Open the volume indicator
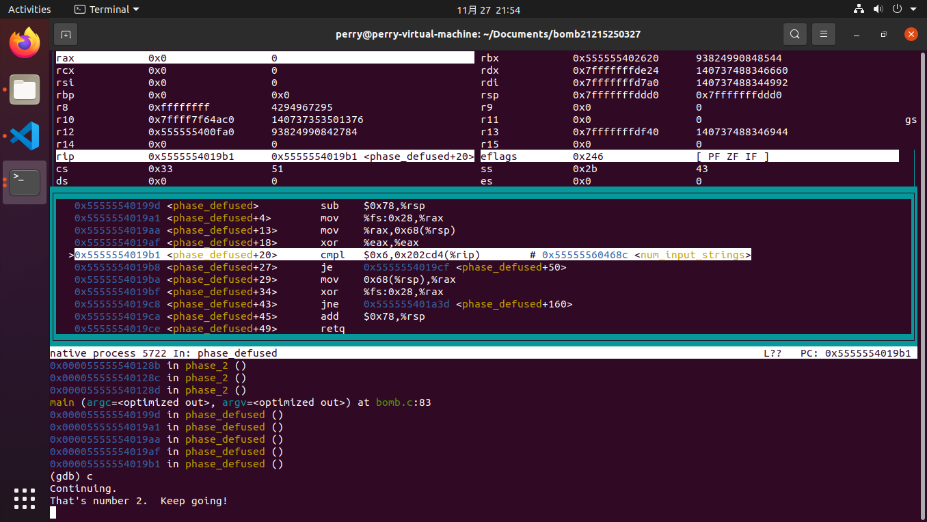The image size is (927, 522). [x=878, y=10]
